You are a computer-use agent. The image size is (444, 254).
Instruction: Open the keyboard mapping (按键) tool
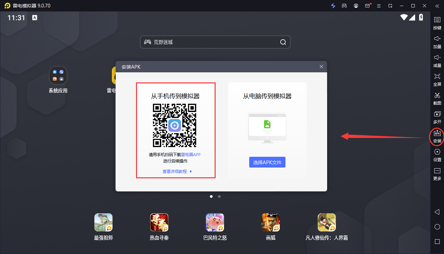click(437, 20)
